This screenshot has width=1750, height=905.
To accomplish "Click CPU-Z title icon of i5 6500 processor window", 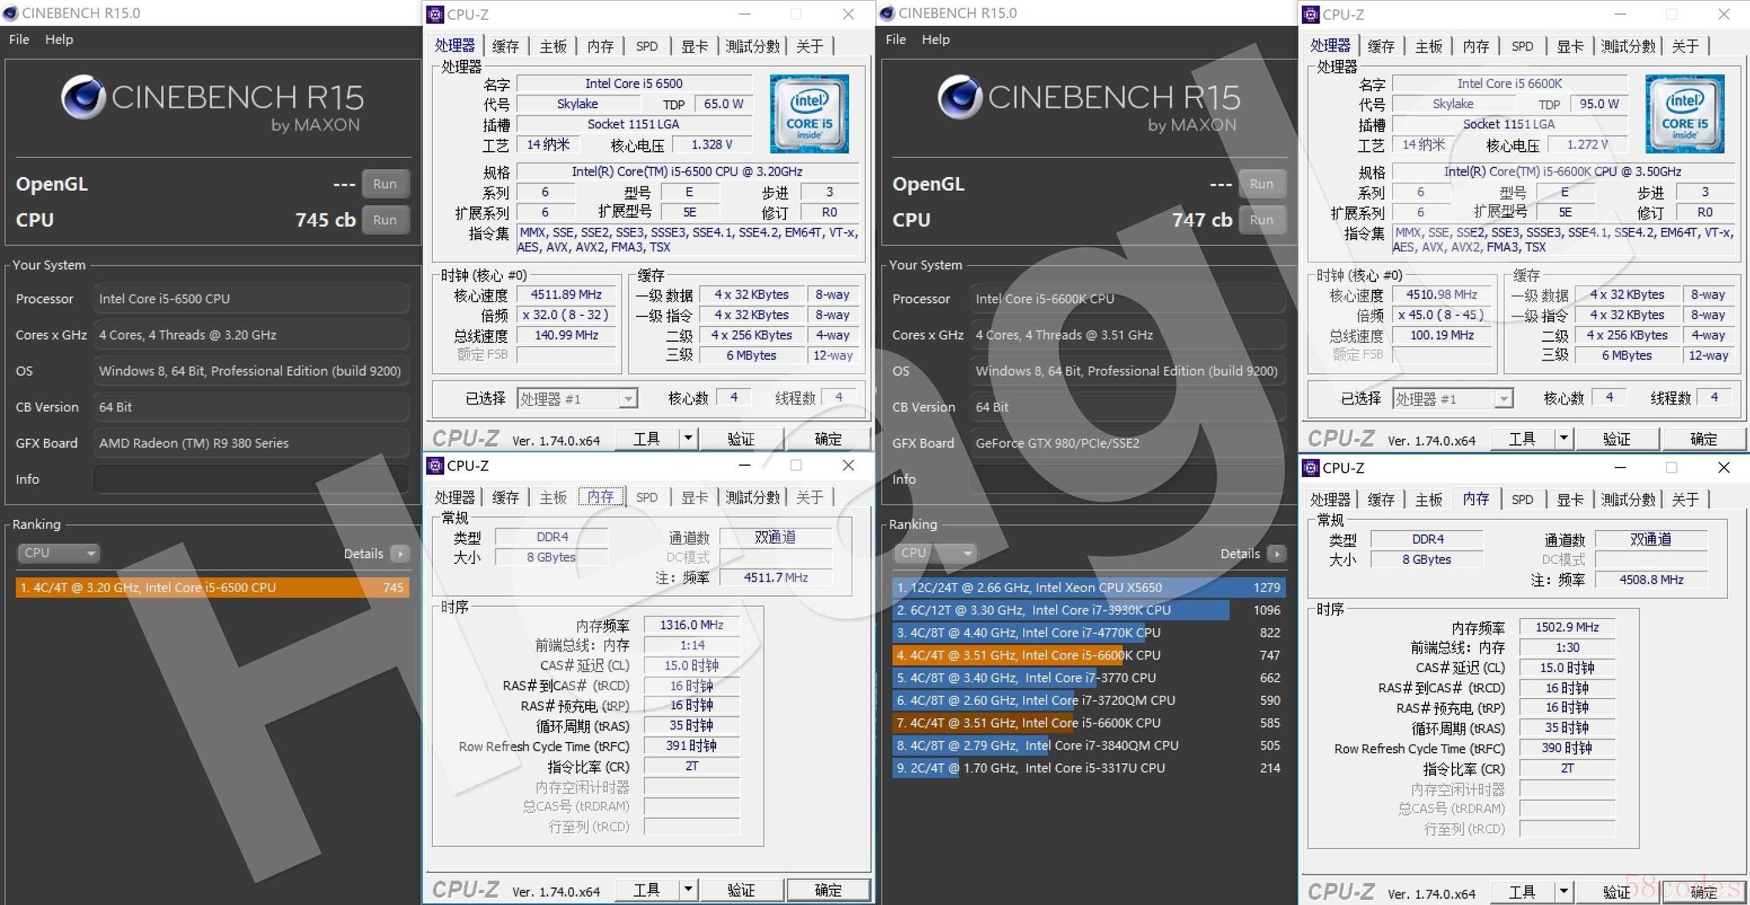I will (435, 14).
